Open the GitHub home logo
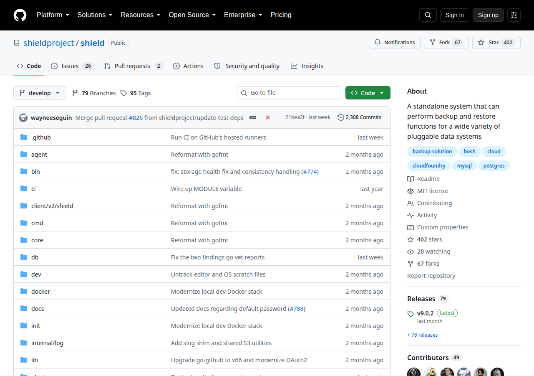 tap(20, 15)
